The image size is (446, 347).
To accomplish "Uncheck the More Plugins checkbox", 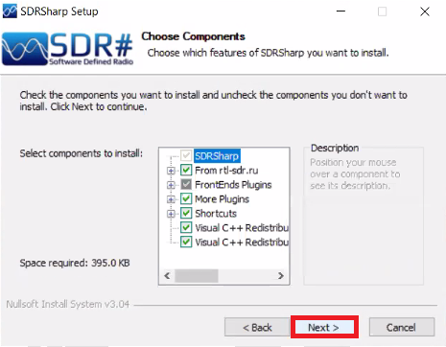I will coord(186,198).
